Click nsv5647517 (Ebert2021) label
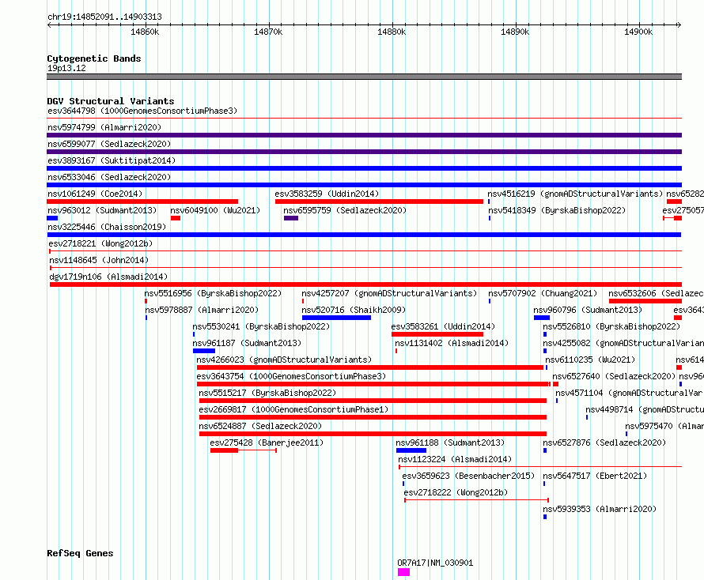This screenshot has width=704, height=580. [595, 476]
